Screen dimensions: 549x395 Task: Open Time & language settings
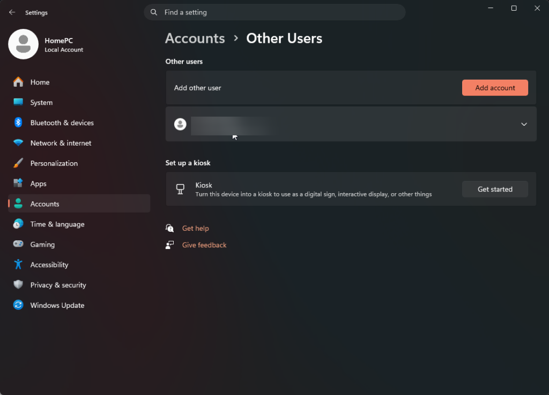tap(79, 224)
